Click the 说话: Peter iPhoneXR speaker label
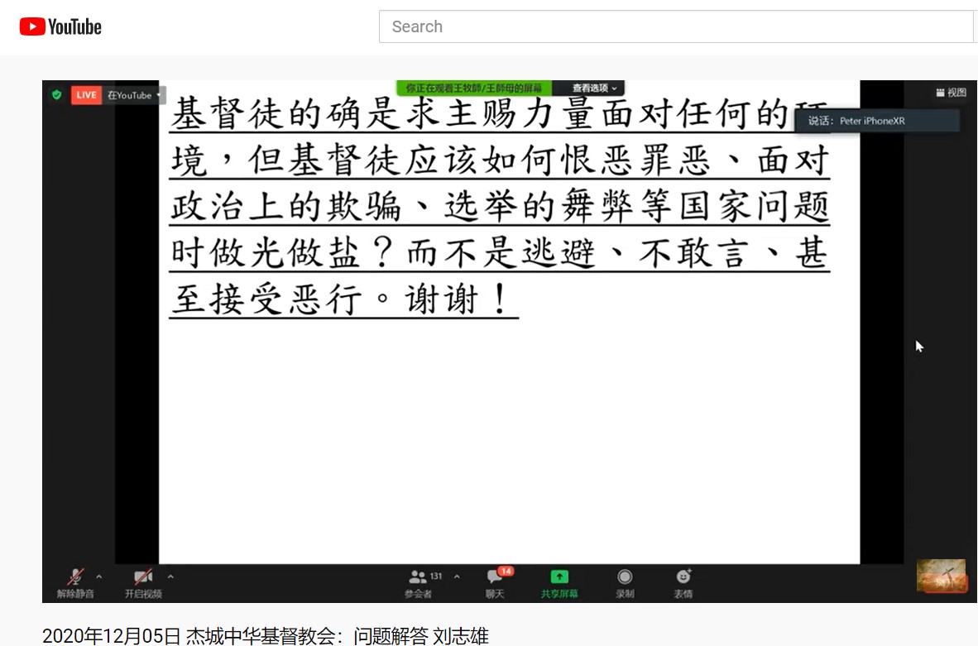This screenshot has width=978, height=646. coord(877,121)
